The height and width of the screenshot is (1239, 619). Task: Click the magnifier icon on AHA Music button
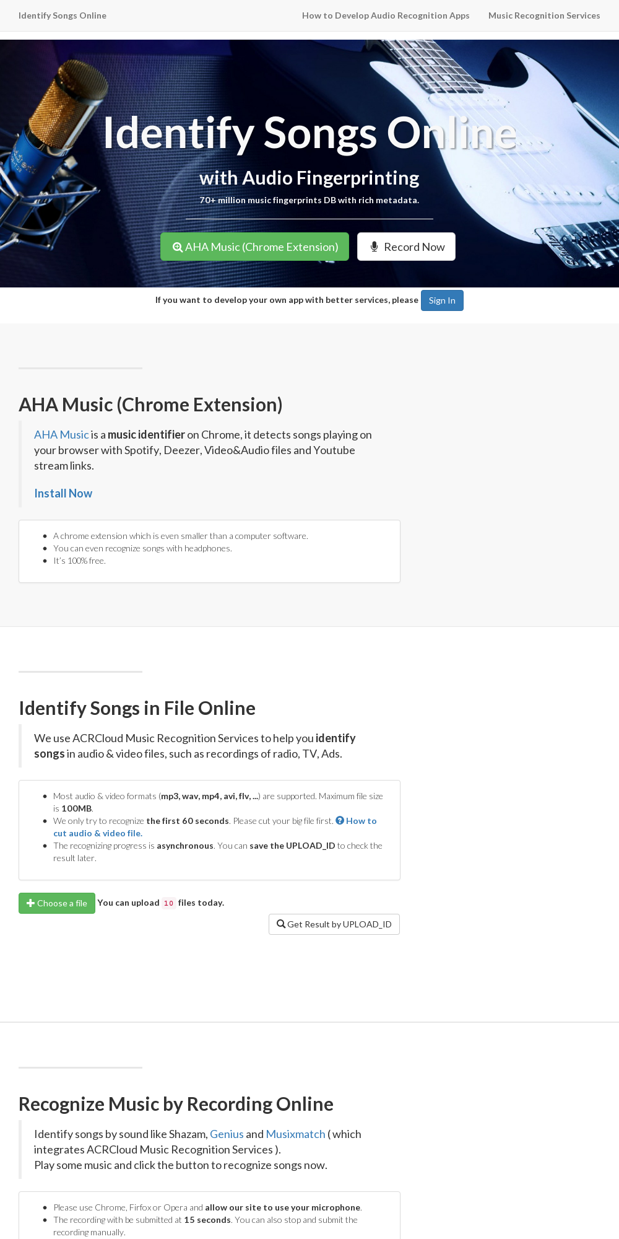click(178, 247)
